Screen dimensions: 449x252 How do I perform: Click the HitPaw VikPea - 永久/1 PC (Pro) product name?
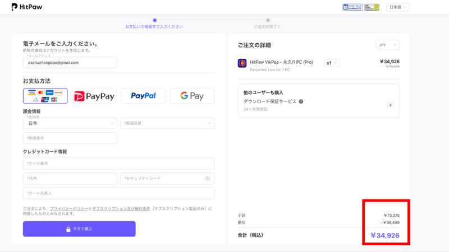coord(282,62)
